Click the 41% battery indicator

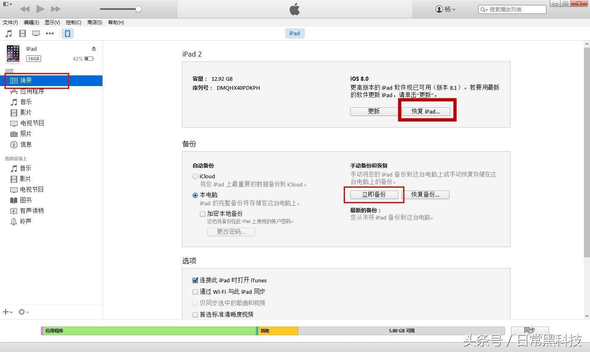(84, 59)
